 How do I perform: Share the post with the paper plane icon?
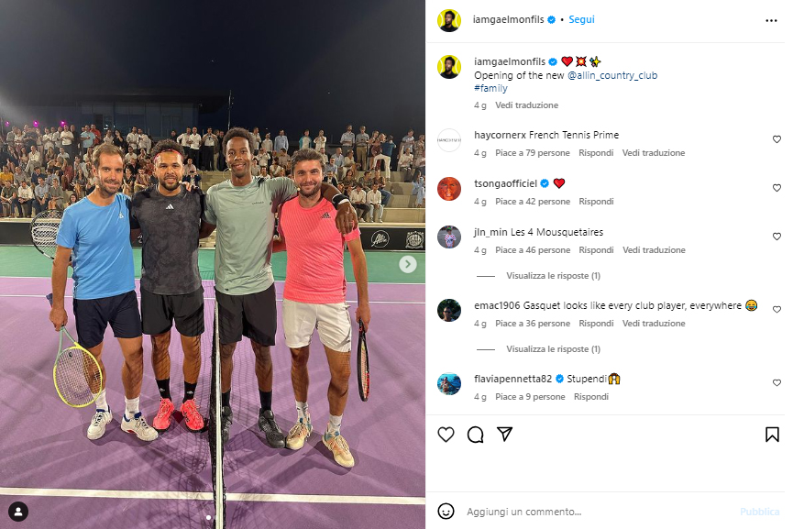(x=505, y=434)
